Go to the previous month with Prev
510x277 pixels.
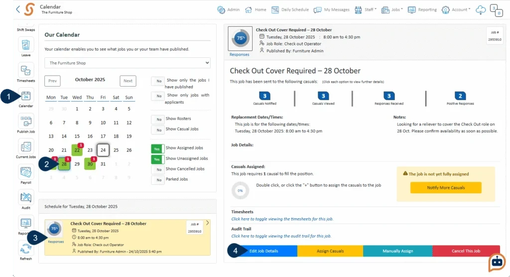52,81
